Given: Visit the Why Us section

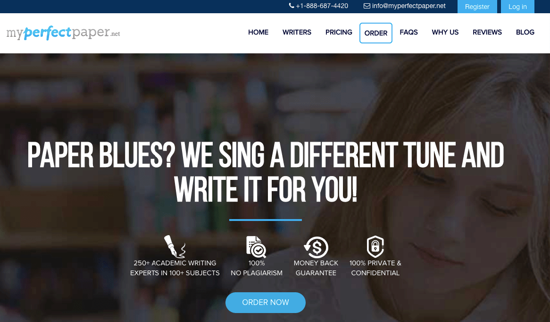Looking at the screenshot, I should 445,32.
